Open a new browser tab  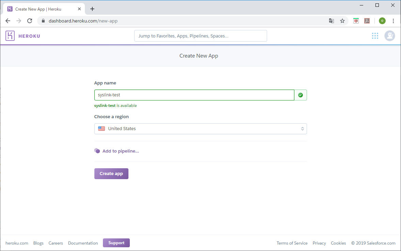pyautogui.click(x=92, y=9)
